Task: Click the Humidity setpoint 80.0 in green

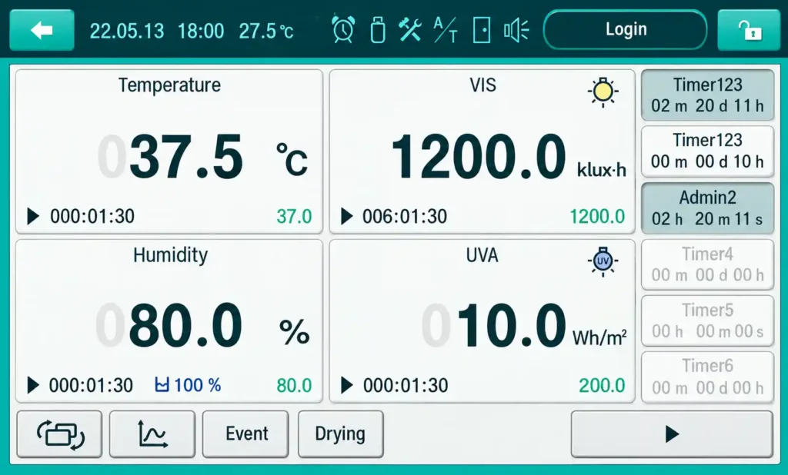Action: coord(294,386)
